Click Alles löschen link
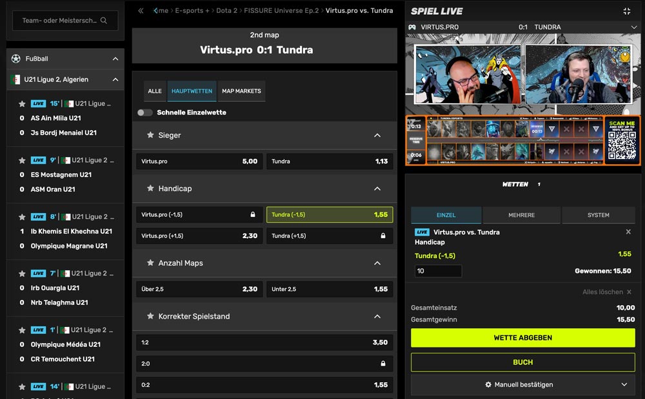Viewport: 645px width, 399px height. pyautogui.click(x=602, y=292)
